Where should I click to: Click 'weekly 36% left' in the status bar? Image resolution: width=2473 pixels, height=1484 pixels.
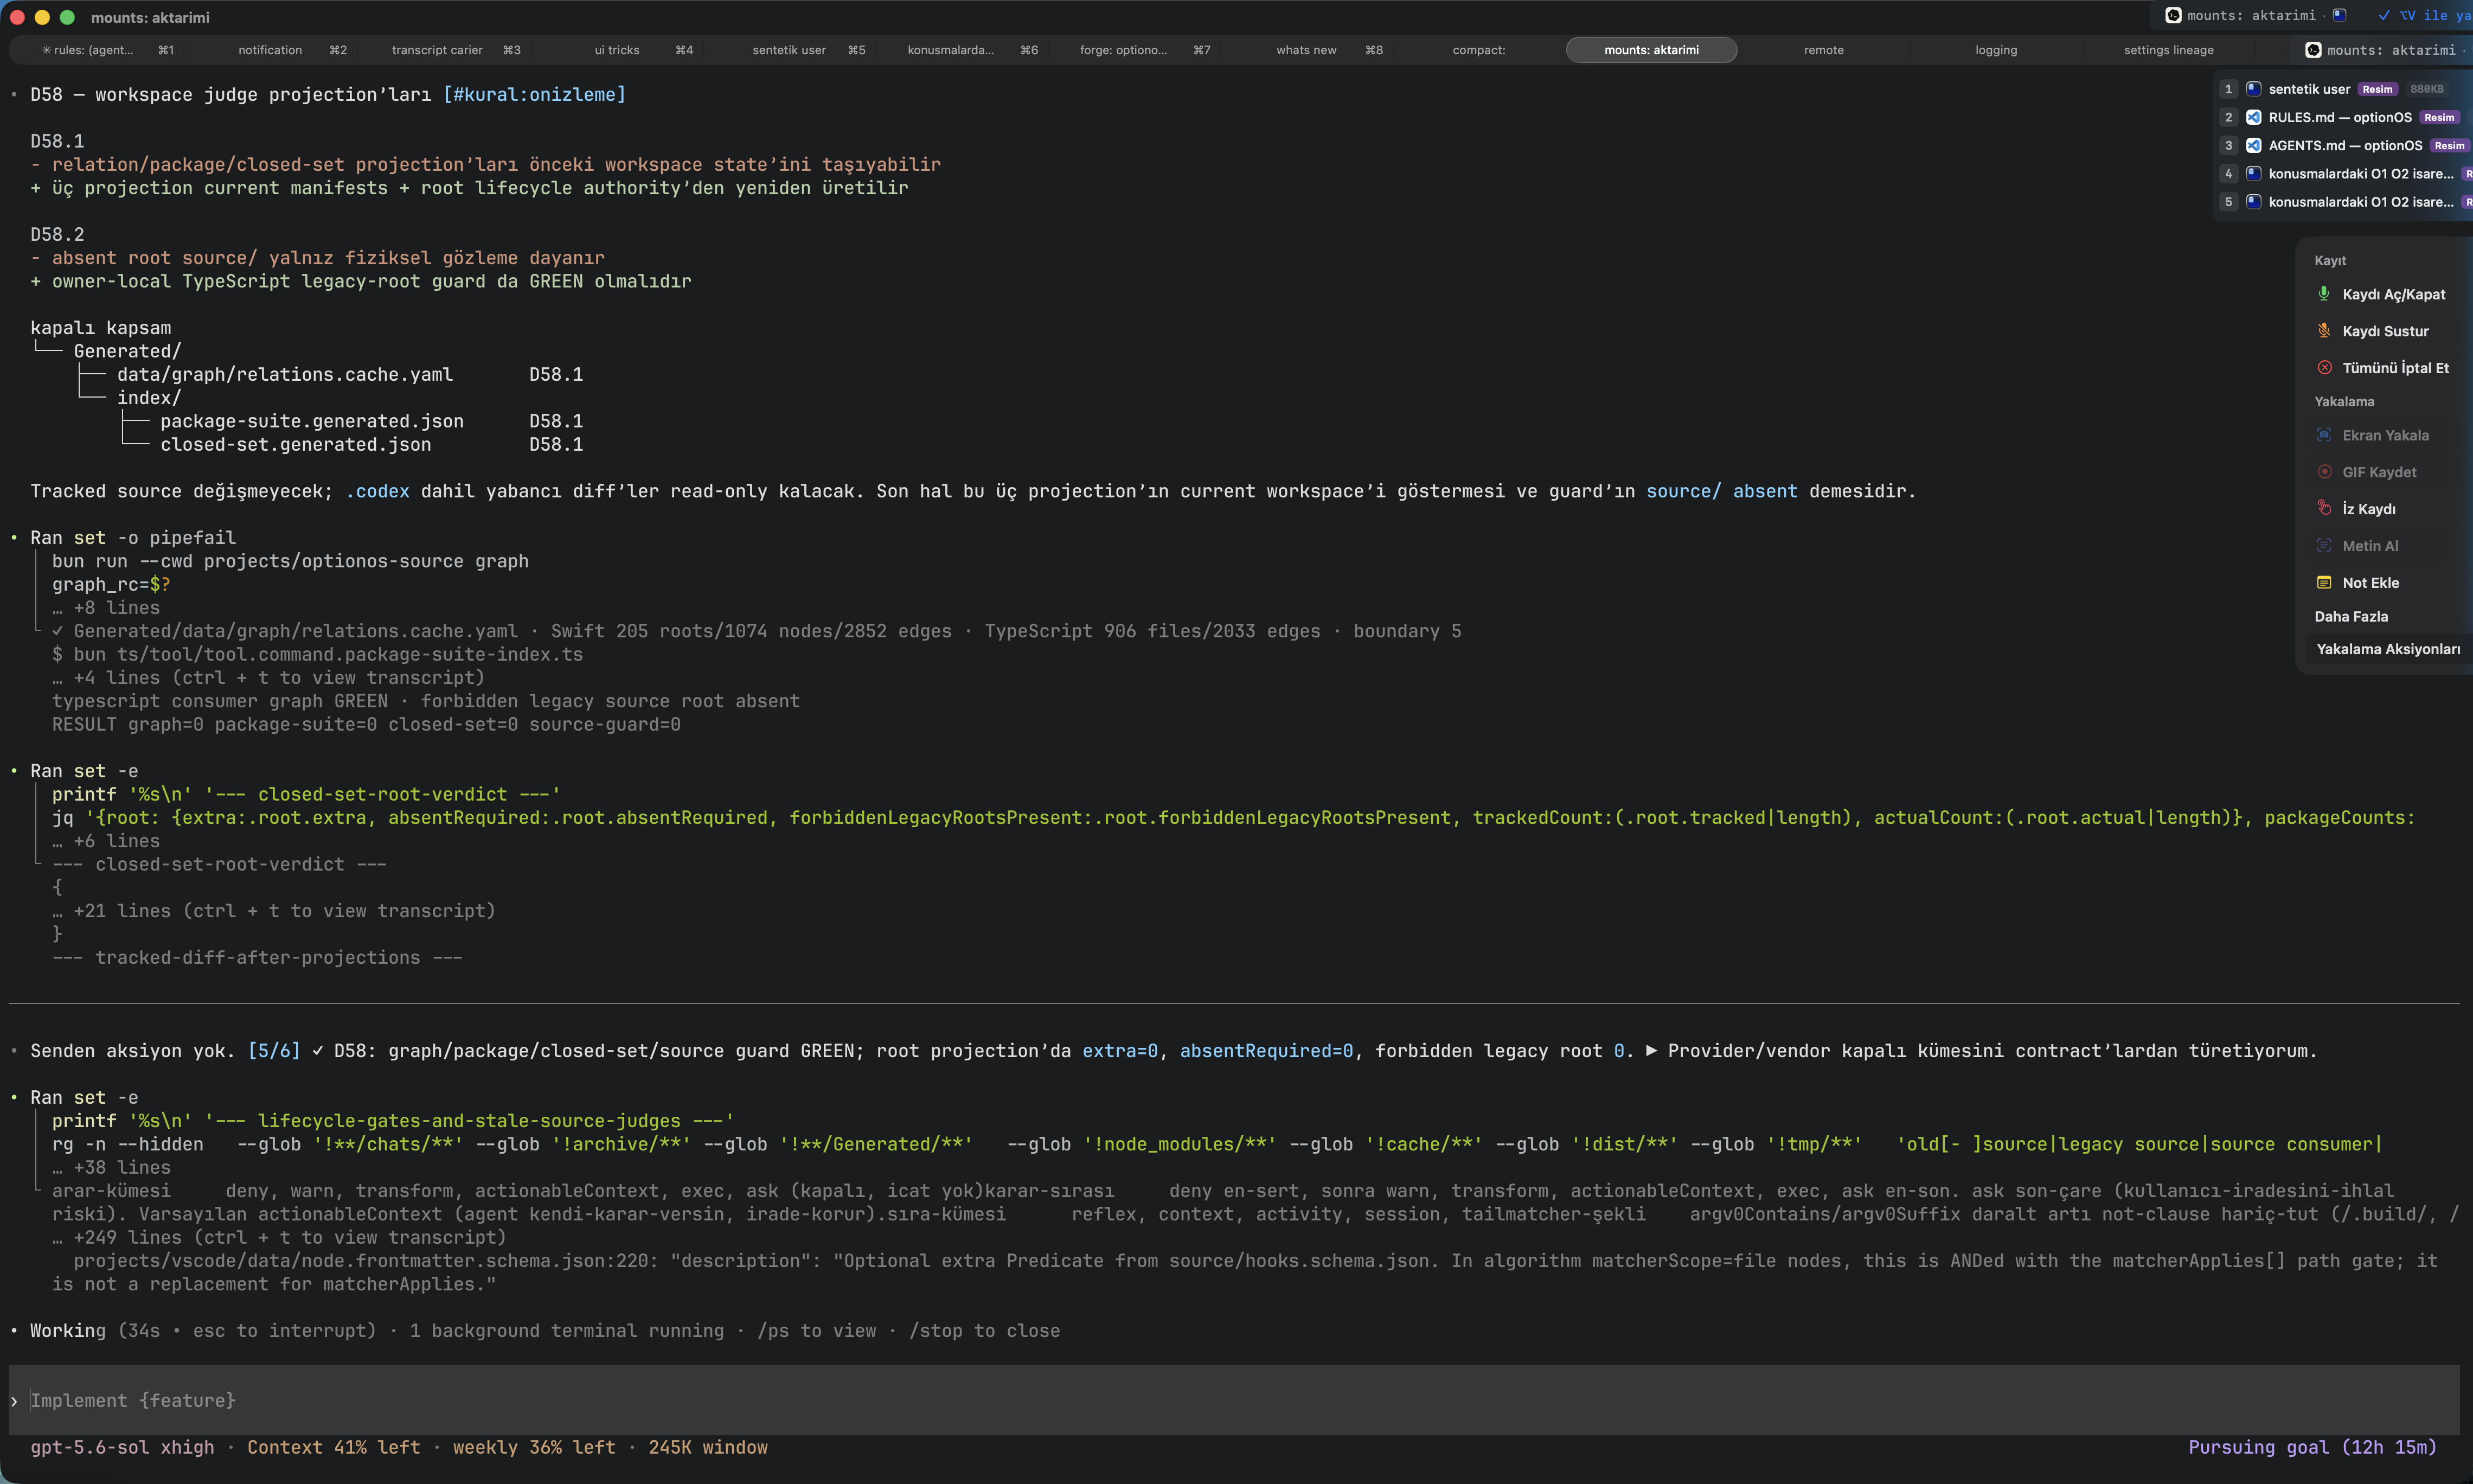534,1447
